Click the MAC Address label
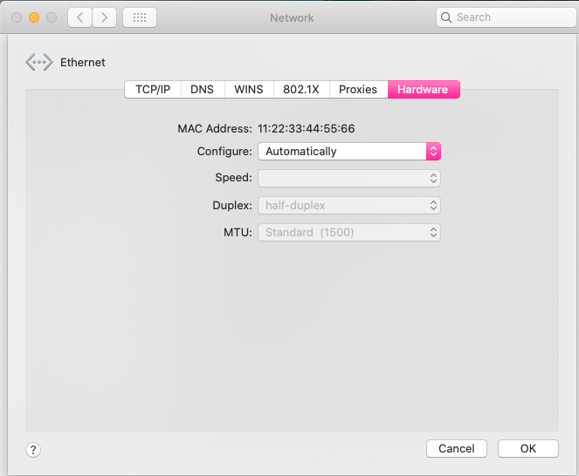This screenshot has width=579, height=476. [x=215, y=129]
